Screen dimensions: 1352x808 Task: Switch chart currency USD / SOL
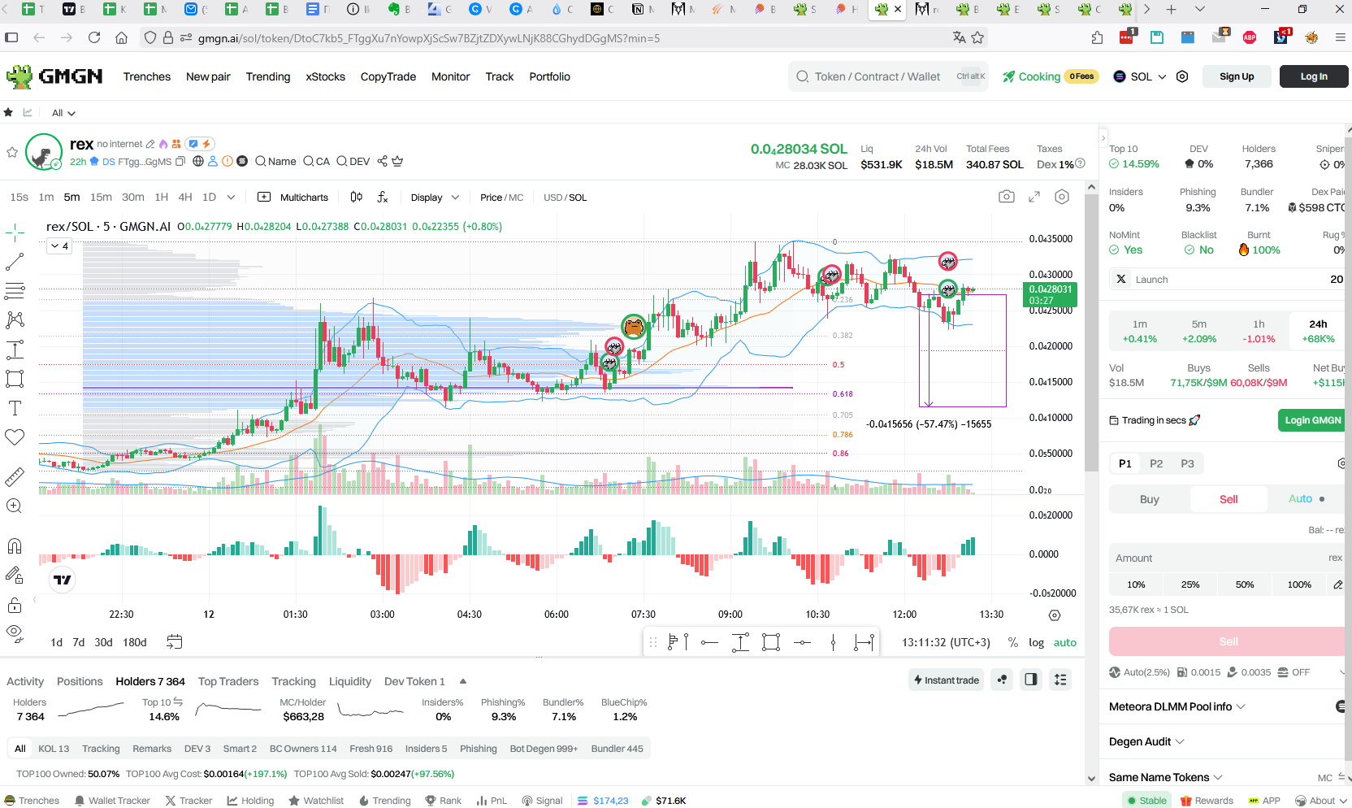pos(565,198)
